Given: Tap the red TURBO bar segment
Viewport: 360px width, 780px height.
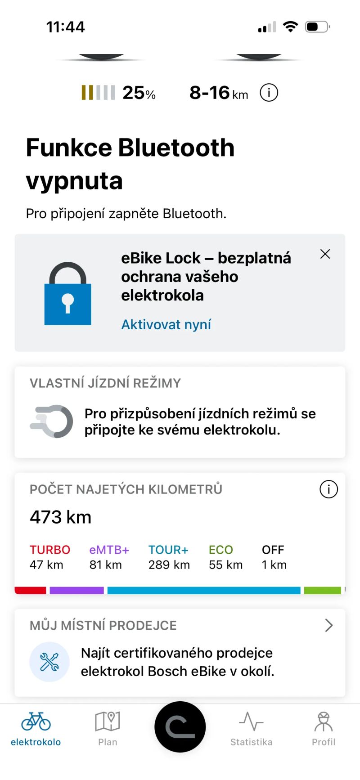Looking at the screenshot, I should (x=31, y=590).
